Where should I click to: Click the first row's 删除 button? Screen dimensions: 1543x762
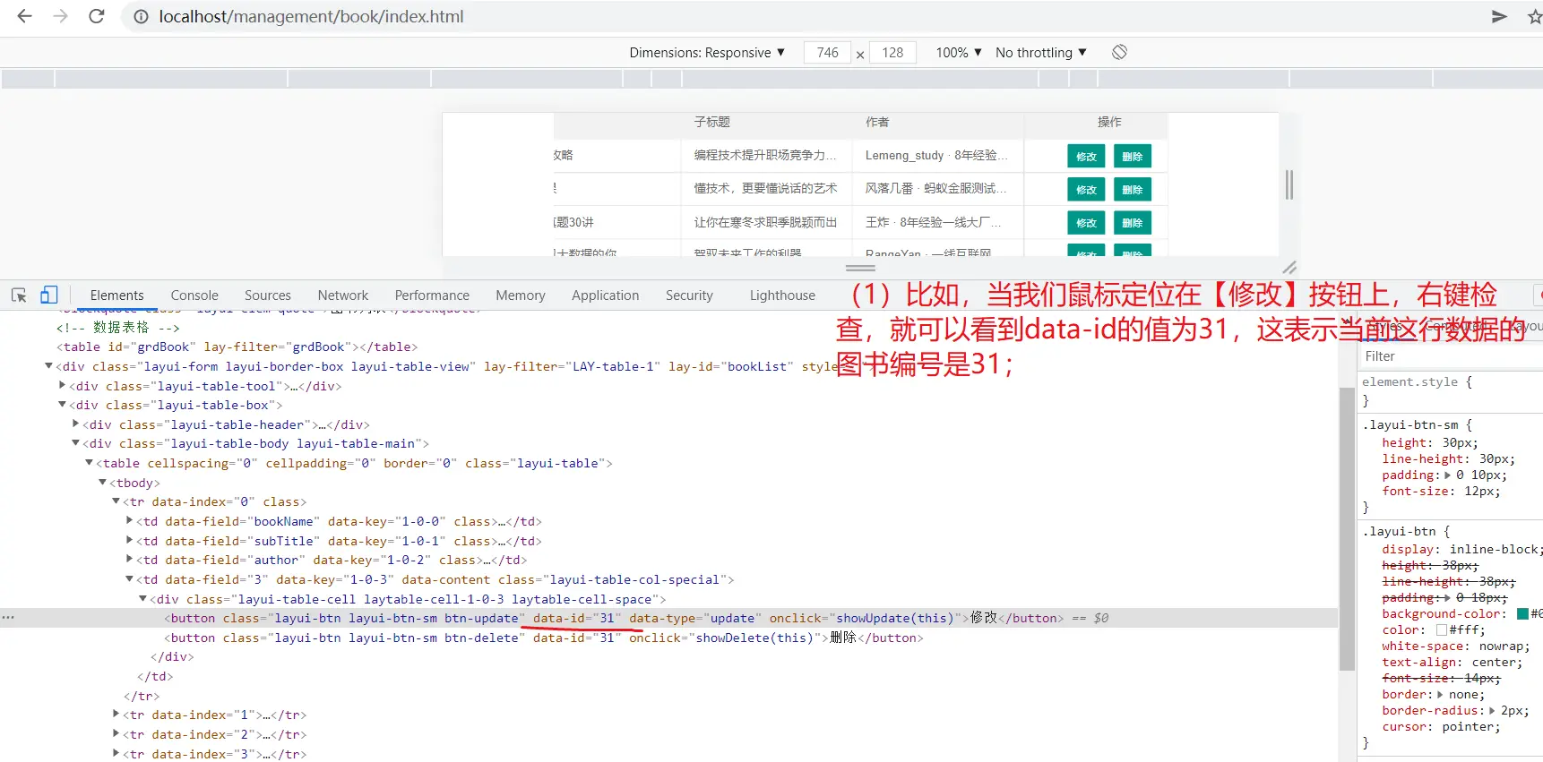pos(1132,157)
